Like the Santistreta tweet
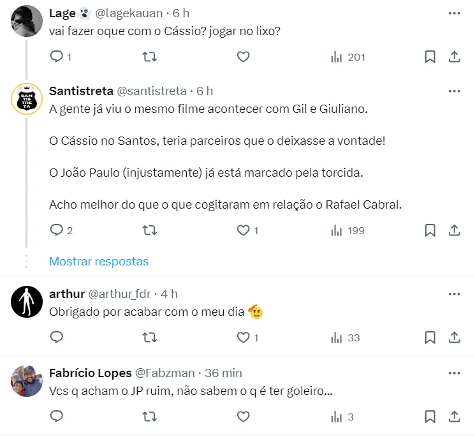The width and height of the screenshot is (475, 439). [x=243, y=230]
